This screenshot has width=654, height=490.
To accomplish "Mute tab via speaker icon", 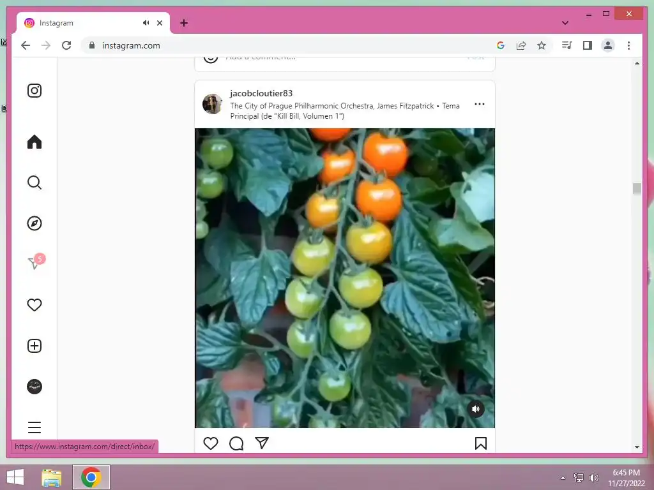I will tap(146, 23).
